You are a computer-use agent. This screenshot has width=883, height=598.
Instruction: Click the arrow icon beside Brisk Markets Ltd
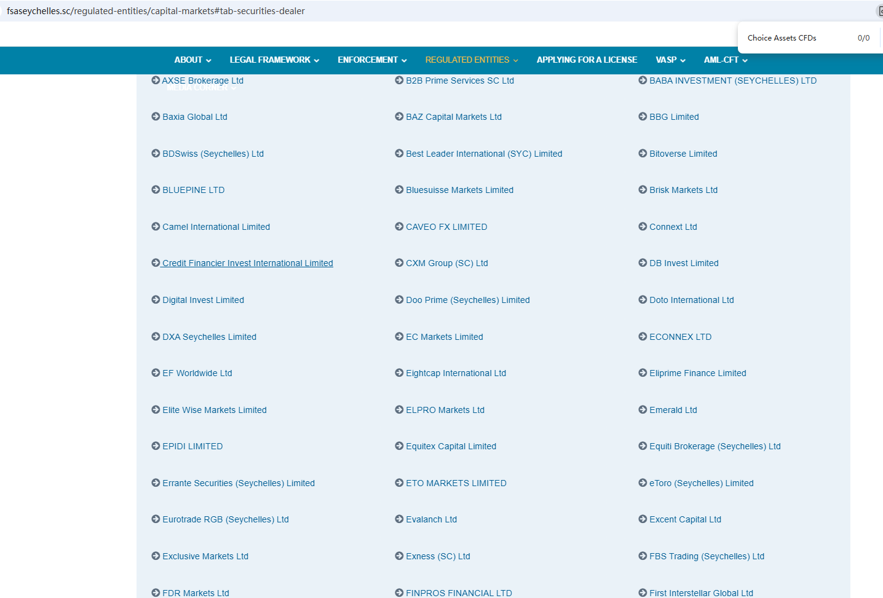[643, 189]
